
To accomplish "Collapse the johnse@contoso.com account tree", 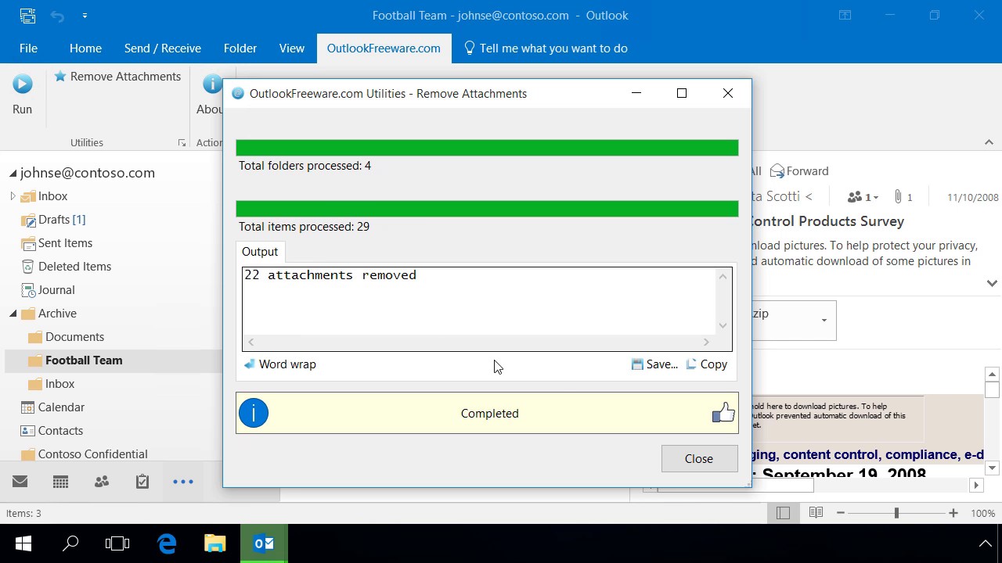I will point(13,173).
